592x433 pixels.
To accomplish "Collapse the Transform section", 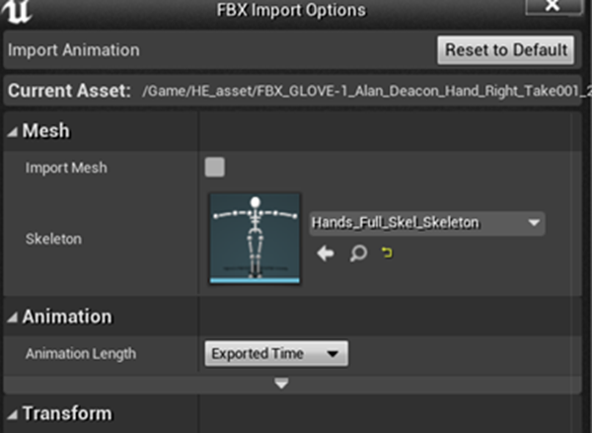I will click(x=13, y=415).
